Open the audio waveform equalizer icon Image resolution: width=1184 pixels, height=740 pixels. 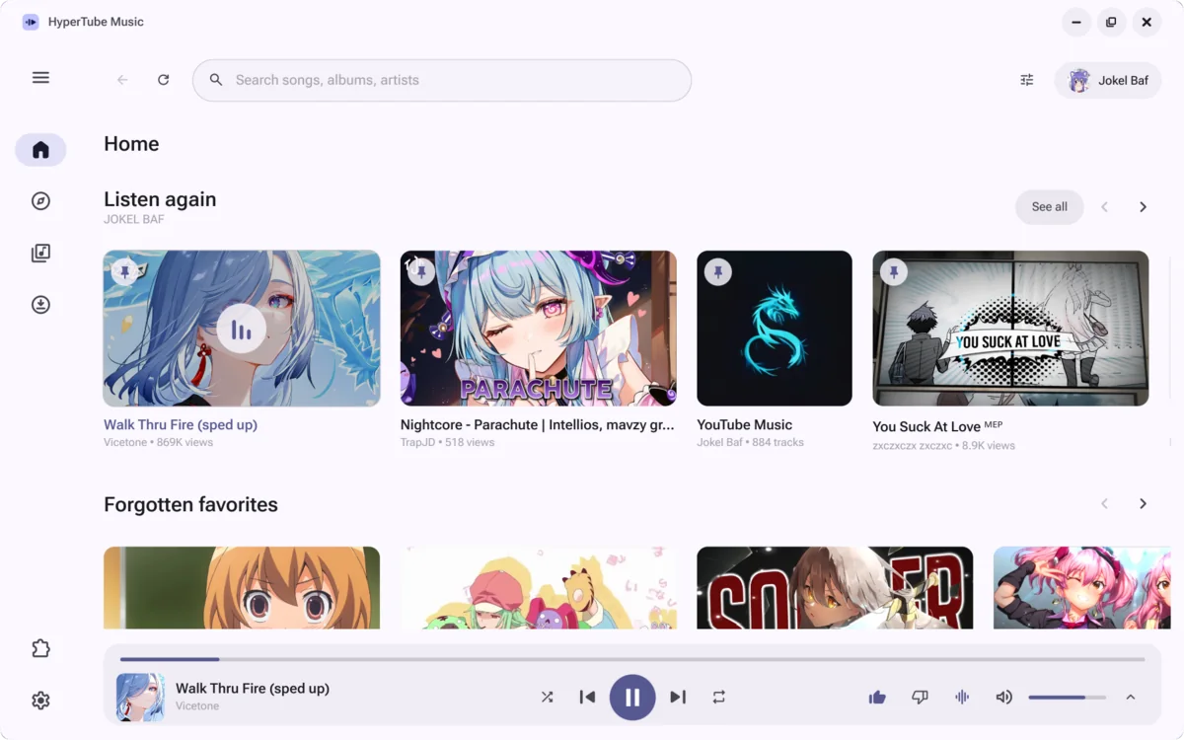pyautogui.click(x=962, y=698)
